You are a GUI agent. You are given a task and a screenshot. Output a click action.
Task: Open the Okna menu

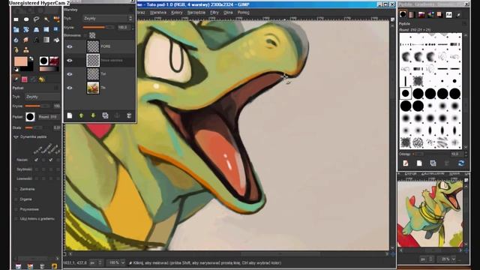point(228,13)
